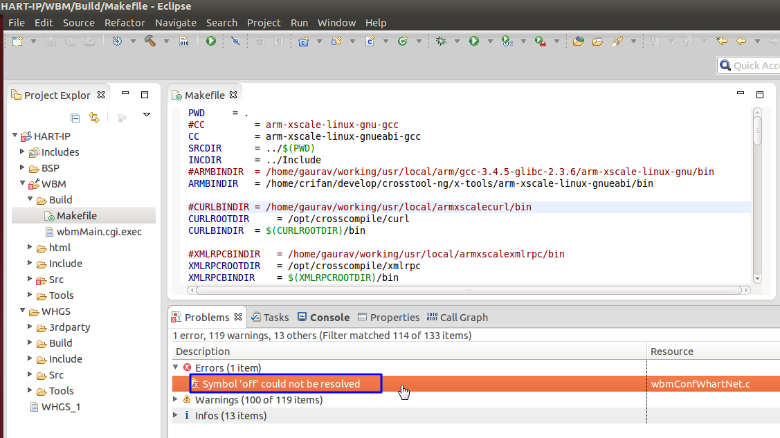Expand the Warnings group in Problems
The width and height of the screenshot is (780, 438).
(x=176, y=399)
